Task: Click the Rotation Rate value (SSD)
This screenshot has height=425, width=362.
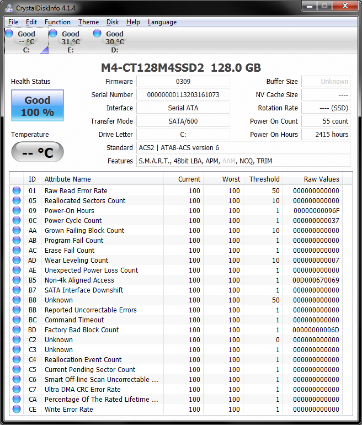Action: coord(326,108)
